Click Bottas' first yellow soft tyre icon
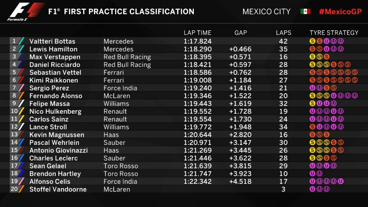This screenshot has width=368, height=207. (312, 41)
